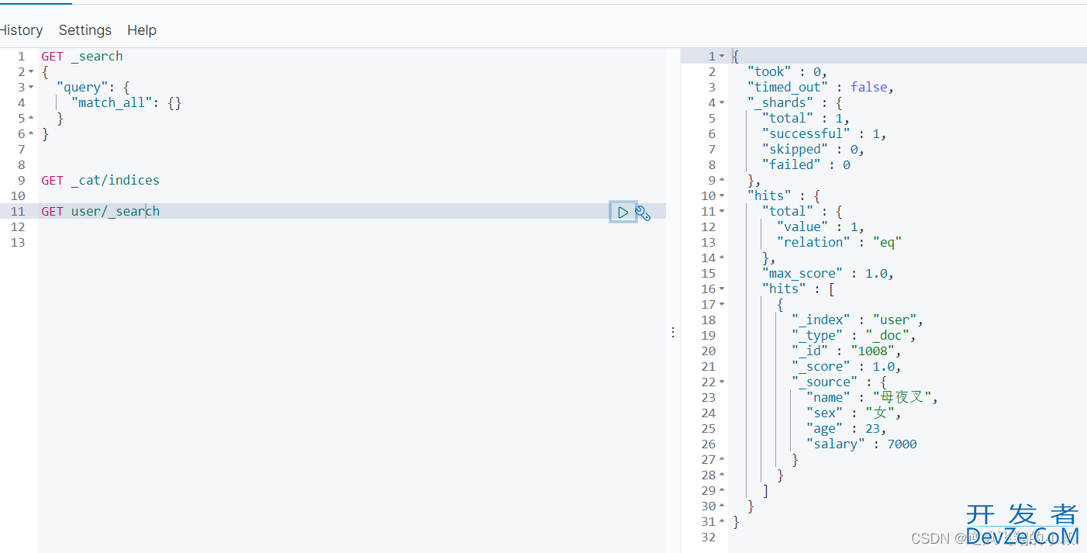Click the "took" : 0 line in response
This screenshot has height=553, width=1087.
(x=788, y=71)
